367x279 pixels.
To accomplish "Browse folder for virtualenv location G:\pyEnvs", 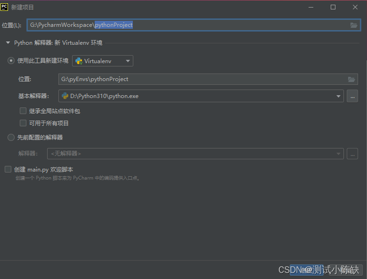I will [x=351, y=79].
